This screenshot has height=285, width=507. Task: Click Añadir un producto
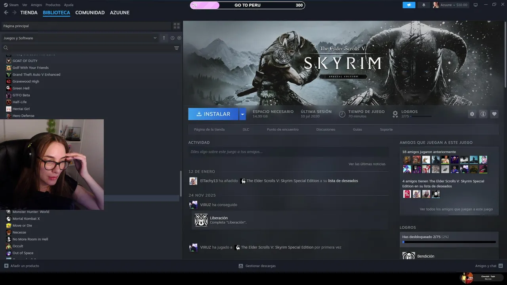click(22, 266)
